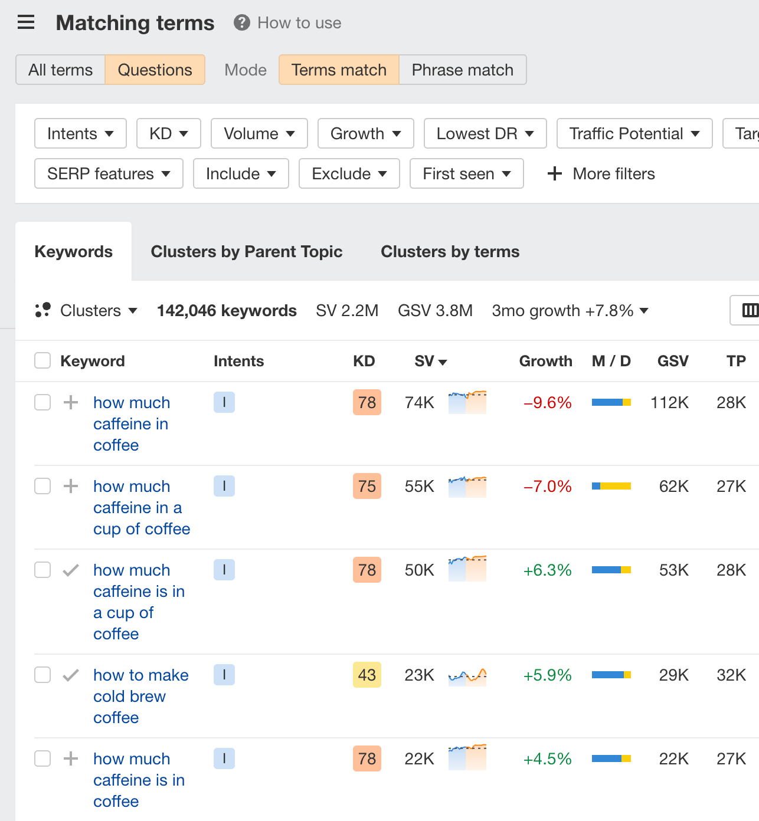Screen dimensions: 759x821
Task: Select the Phrase match mode tab
Action: pyautogui.click(x=462, y=70)
